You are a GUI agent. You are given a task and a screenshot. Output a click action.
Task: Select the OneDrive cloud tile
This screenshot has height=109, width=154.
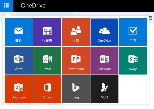(x=104, y=32)
